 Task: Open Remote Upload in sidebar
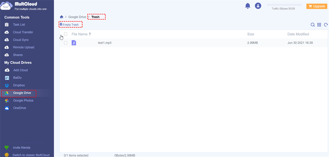click(x=24, y=47)
